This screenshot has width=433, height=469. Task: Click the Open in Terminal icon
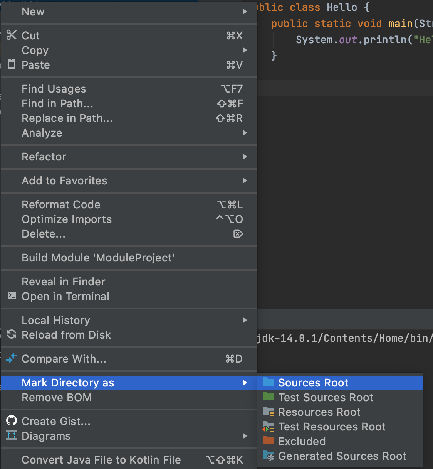point(12,296)
